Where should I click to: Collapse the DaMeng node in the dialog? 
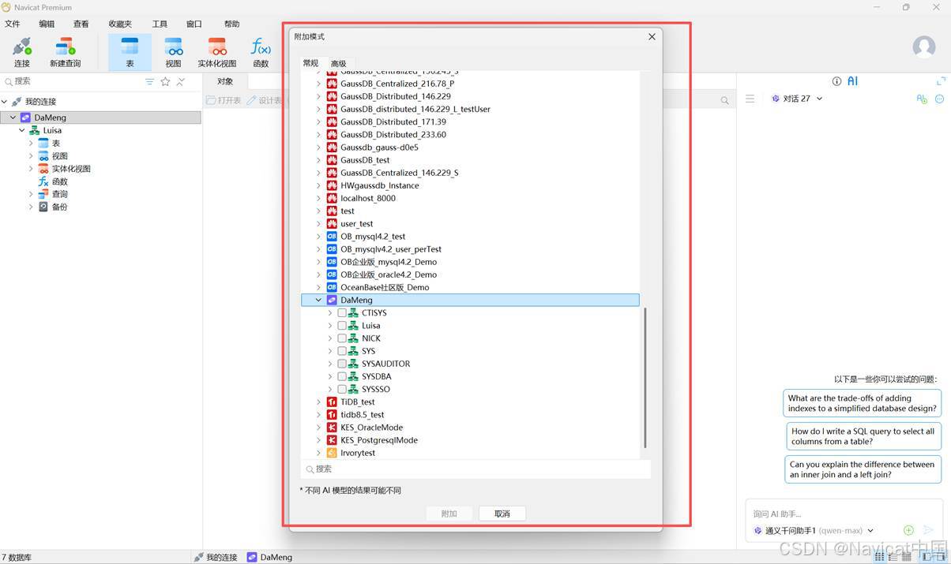319,301
